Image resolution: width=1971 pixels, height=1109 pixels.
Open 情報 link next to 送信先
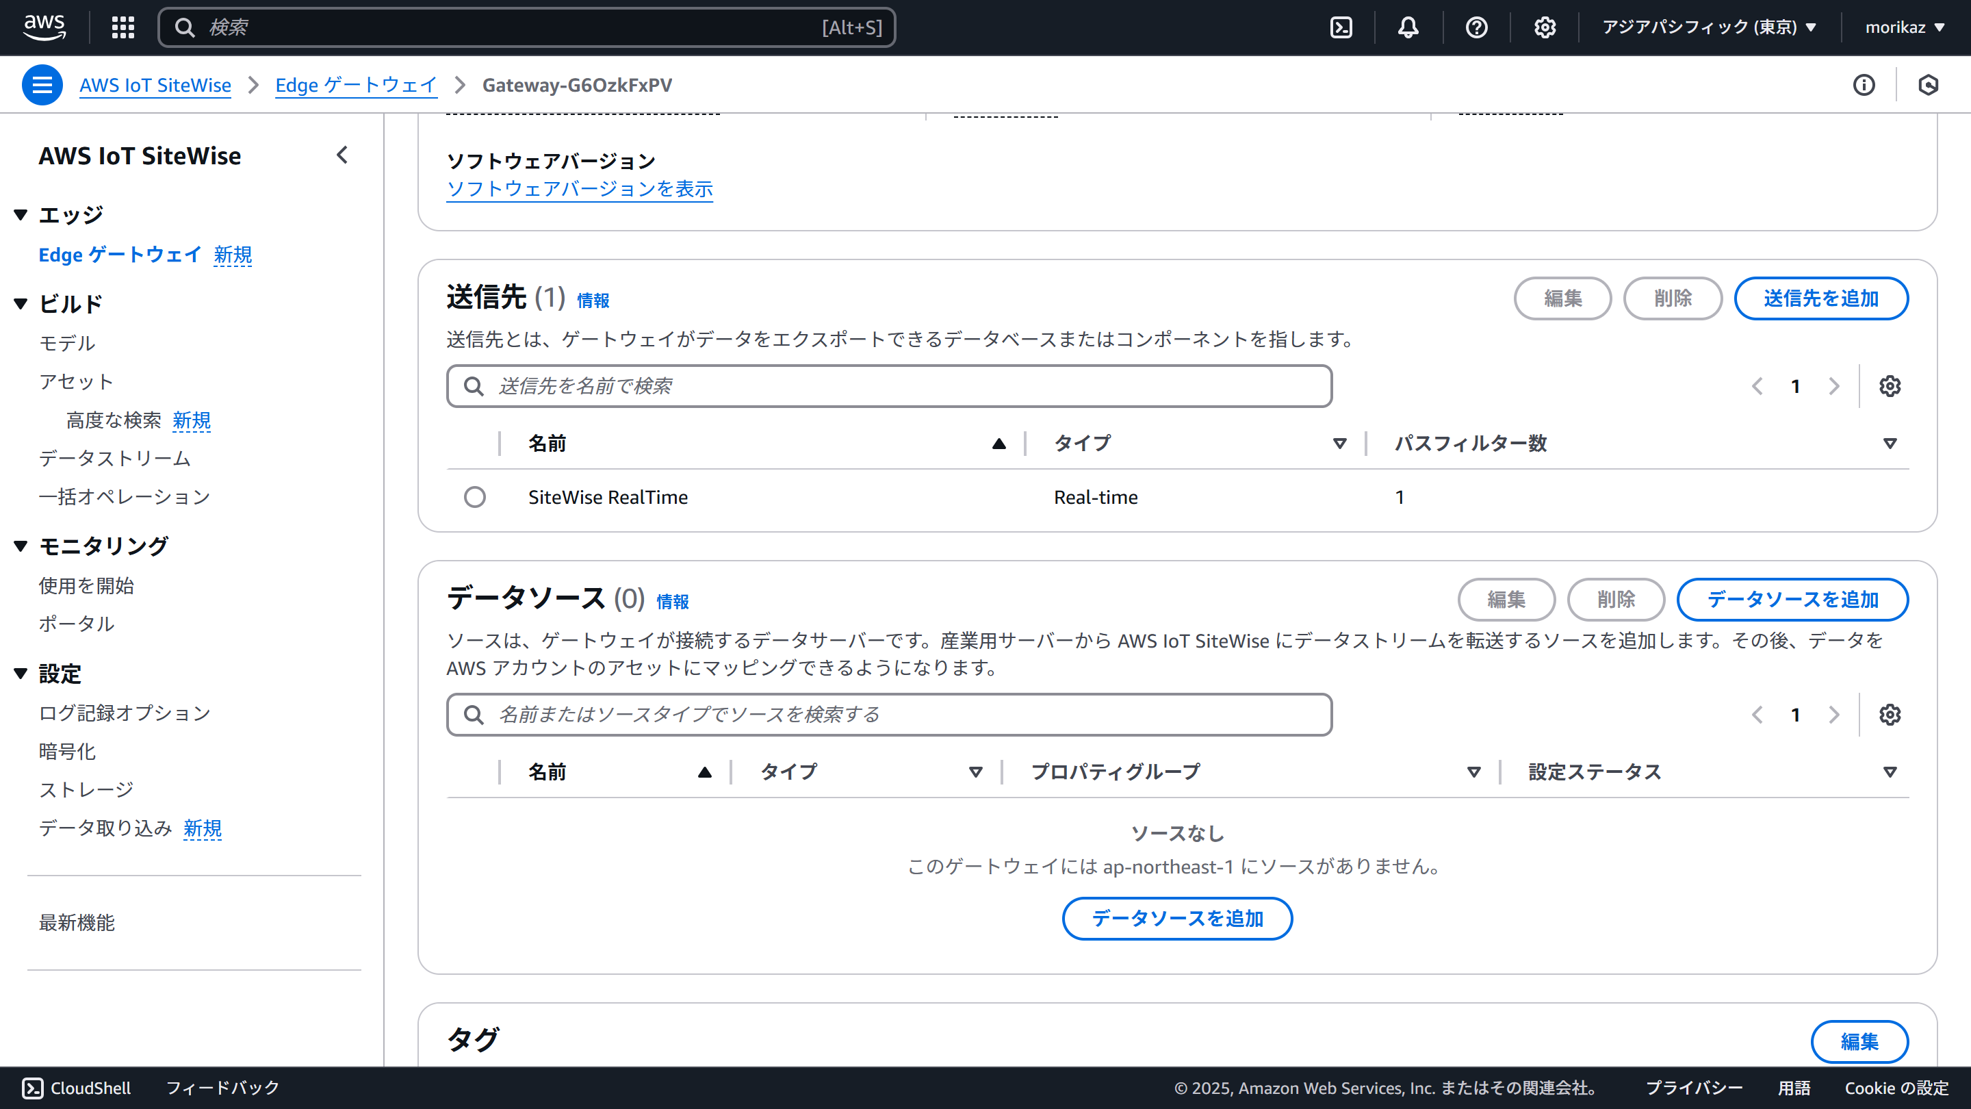coord(593,301)
